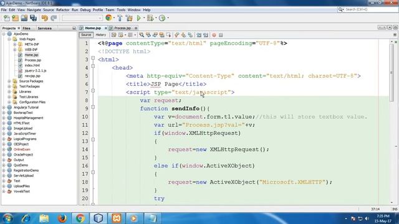The image size is (399, 224).
Task: Click the Shift Line Right icon
Action: coord(206,35)
